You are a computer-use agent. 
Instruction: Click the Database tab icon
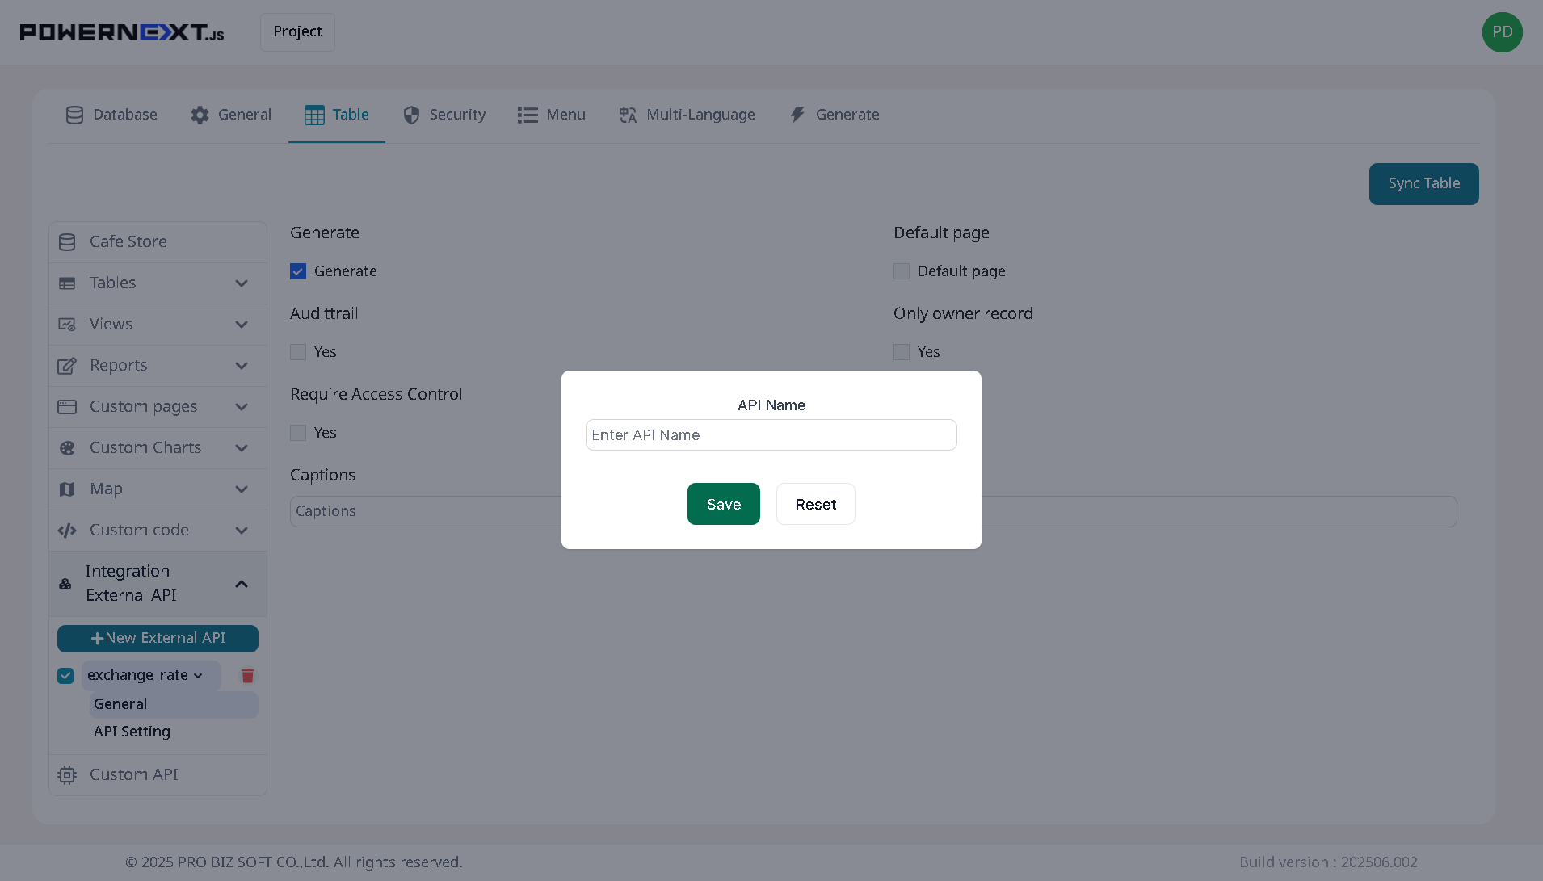pyautogui.click(x=74, y=115)
